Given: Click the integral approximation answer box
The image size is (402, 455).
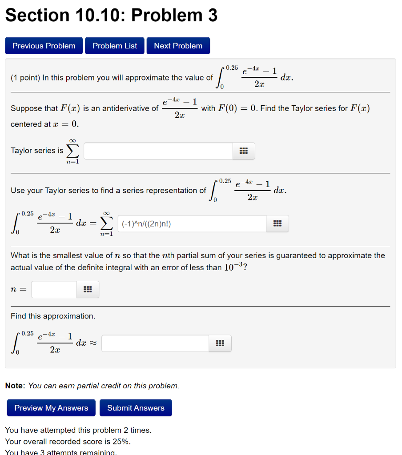Looking at the screenshot, I should point(155,343).
